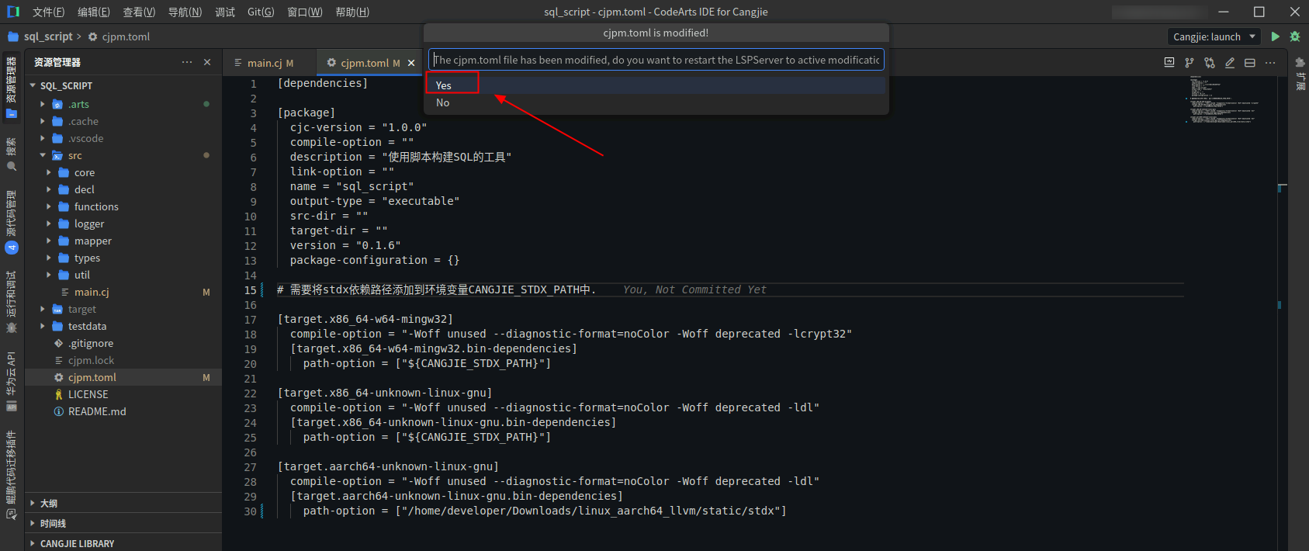Choose Yes to restart the LSPServer
This screenshot has width=1309, height=551.
(x=656, y=85)
